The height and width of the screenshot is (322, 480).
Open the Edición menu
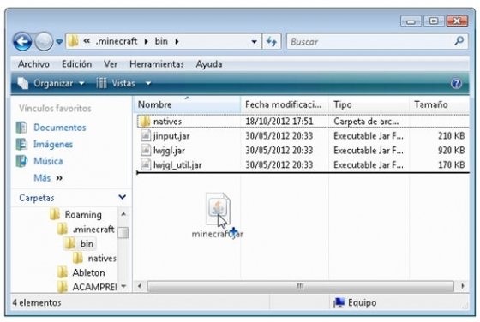click(77, 64)
